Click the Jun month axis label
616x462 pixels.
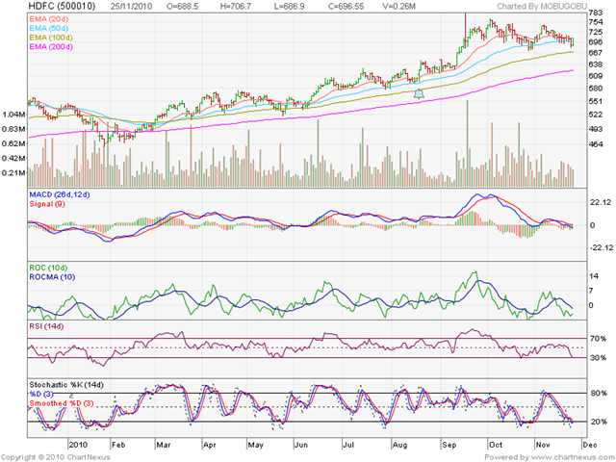301,445
